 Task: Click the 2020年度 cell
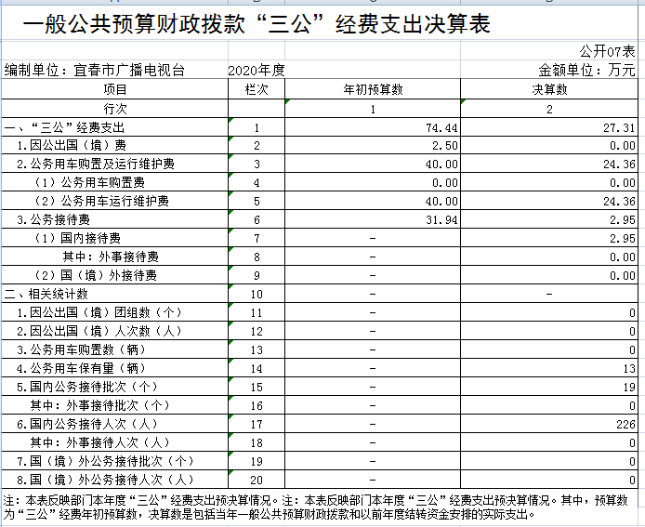click(x=257, y=71)
